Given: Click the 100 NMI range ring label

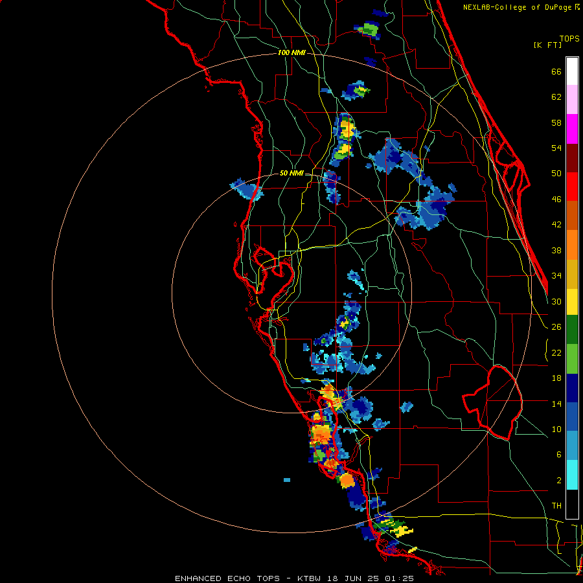Looking at the screenshot, I should click(291, 53).
